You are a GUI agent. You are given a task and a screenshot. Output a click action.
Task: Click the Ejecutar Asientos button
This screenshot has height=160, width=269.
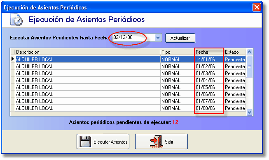(103, 142)
